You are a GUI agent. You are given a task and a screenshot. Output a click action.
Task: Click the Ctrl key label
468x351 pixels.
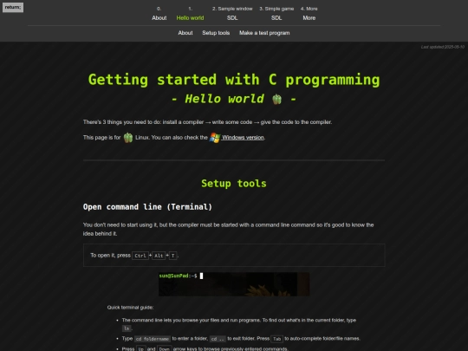tap(140, 256)
